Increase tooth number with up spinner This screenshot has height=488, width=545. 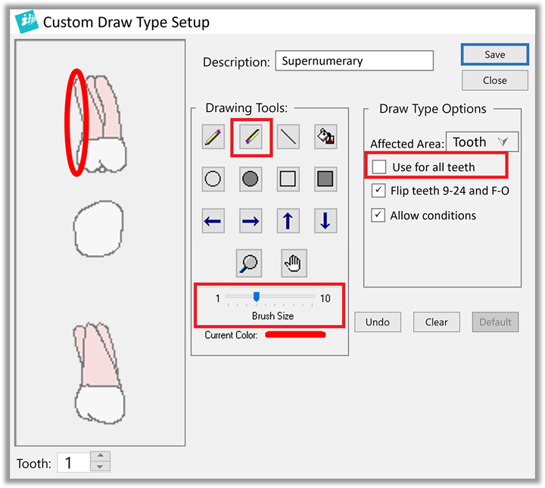(x=100, y=455)
